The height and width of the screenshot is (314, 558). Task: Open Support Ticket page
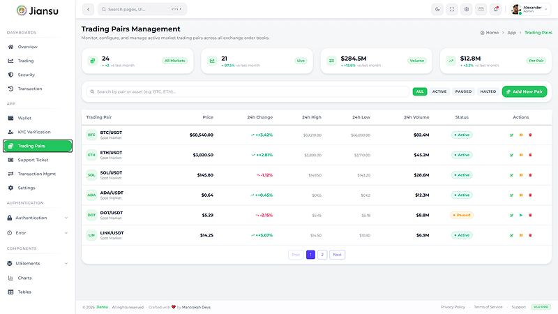coord(38,160)
